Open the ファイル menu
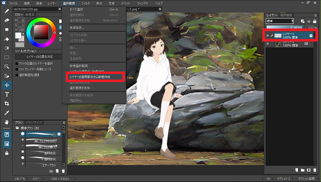 pos(13,3)
